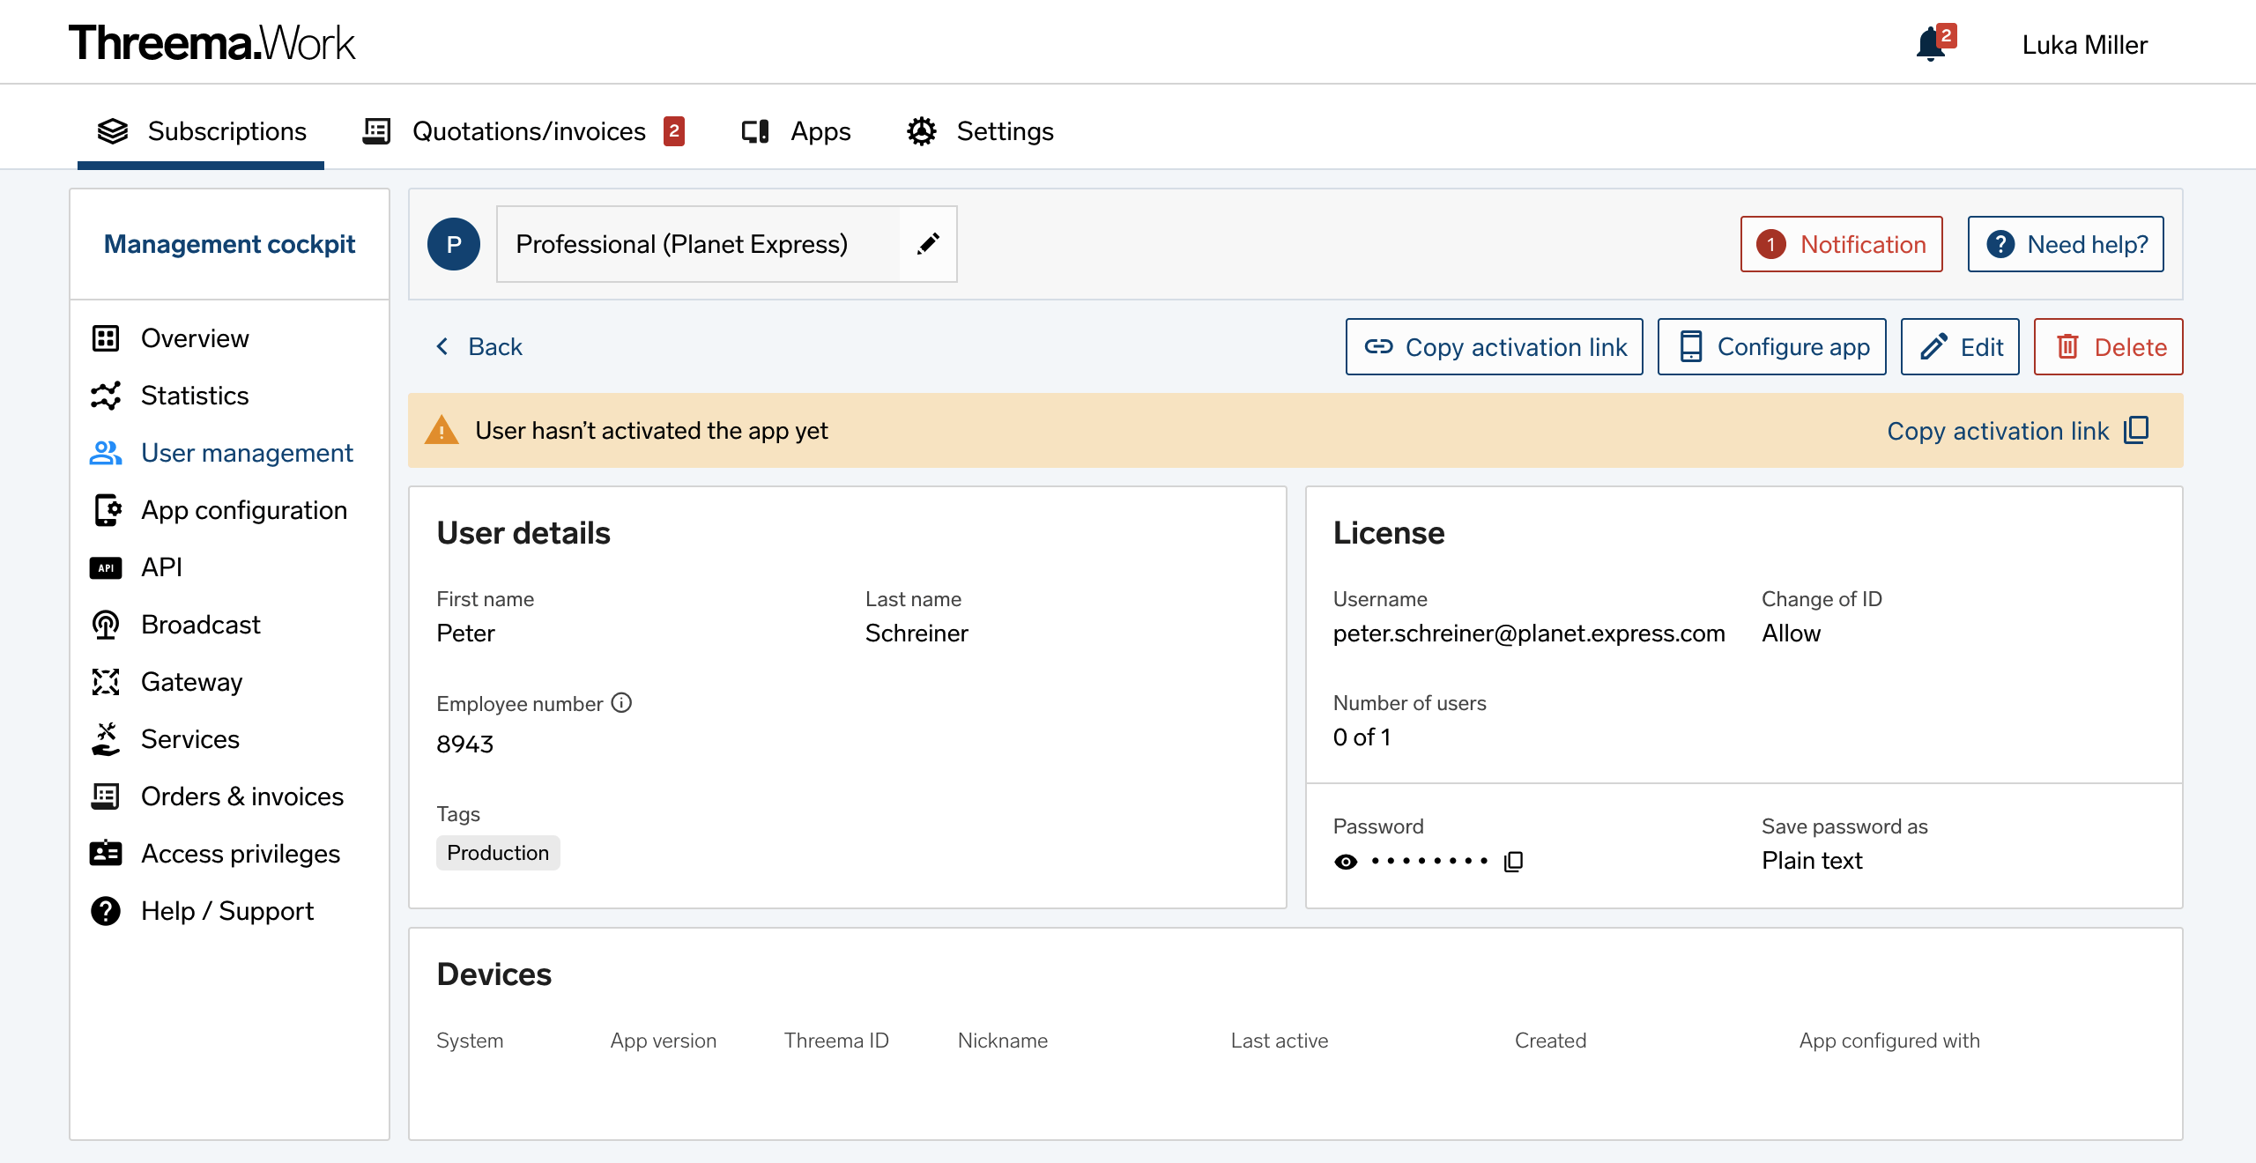Go to the Apps tab
The height and width of the screenshot is (1163, 2256).
pyautogui.click(x=796, y=130)
